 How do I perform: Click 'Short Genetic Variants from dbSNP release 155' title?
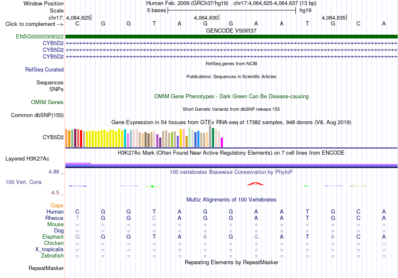[231, 109]
